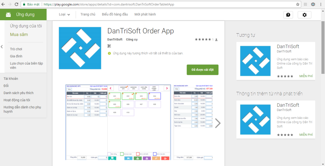The height and width of the screenshot is (166, 325).
Task: Open the help question mark button
Action: coord(288,15)
